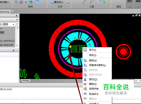Click the blue shapes tool icon
Screen dimensions: 141x104
pos(99,2)
